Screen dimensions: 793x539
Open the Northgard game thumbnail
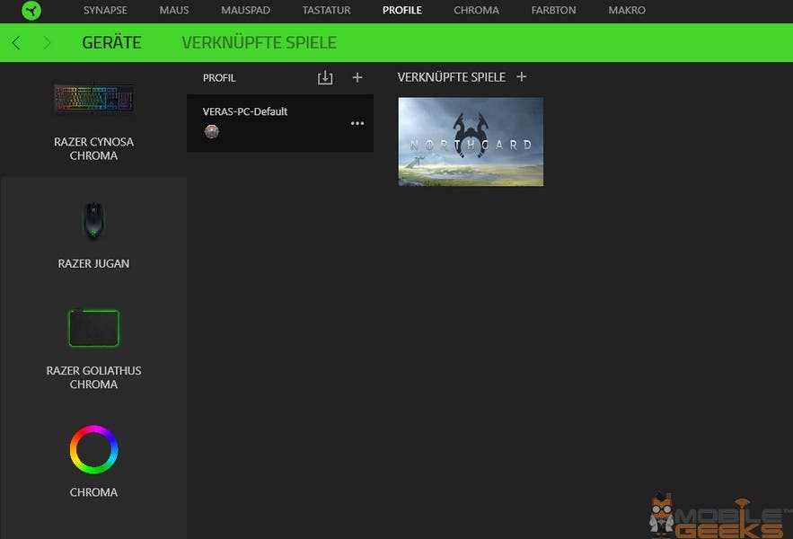click(x=471, y=142)
